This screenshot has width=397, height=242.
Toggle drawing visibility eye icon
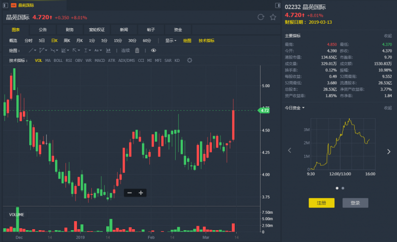point(153,50)
